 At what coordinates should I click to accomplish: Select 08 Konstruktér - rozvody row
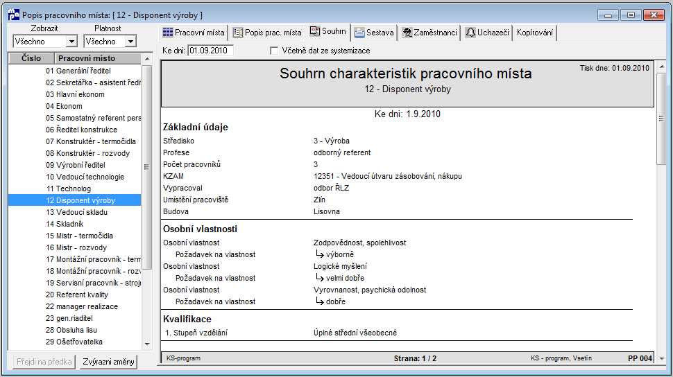point(75,153)
